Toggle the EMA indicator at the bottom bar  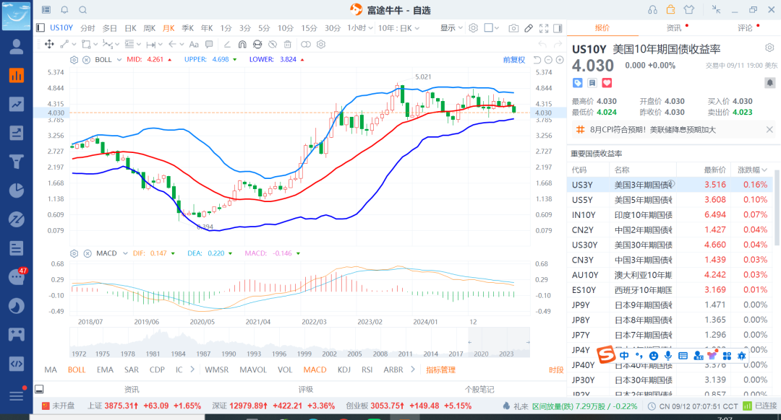click(x=105, y=369)
